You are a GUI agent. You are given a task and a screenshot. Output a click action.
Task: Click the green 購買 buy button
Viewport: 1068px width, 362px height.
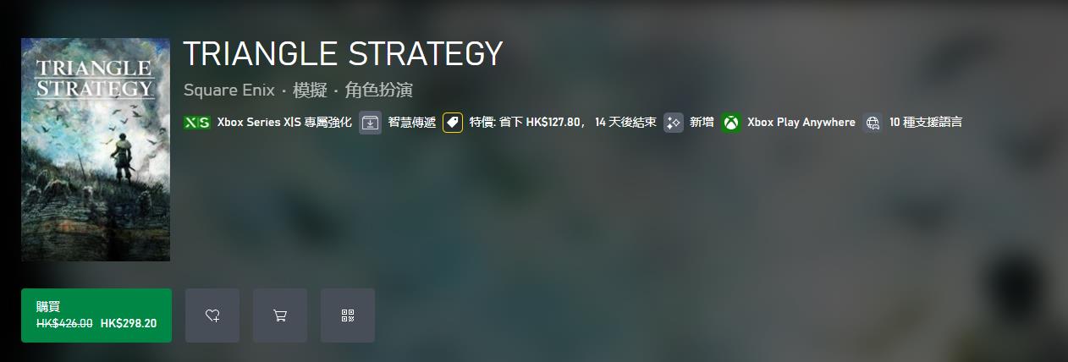coord(96,315)
